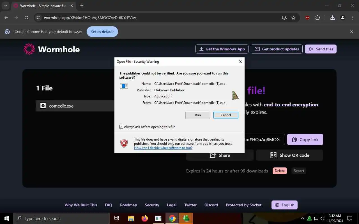Select the comedic.exe file entry

coord(75,106)
